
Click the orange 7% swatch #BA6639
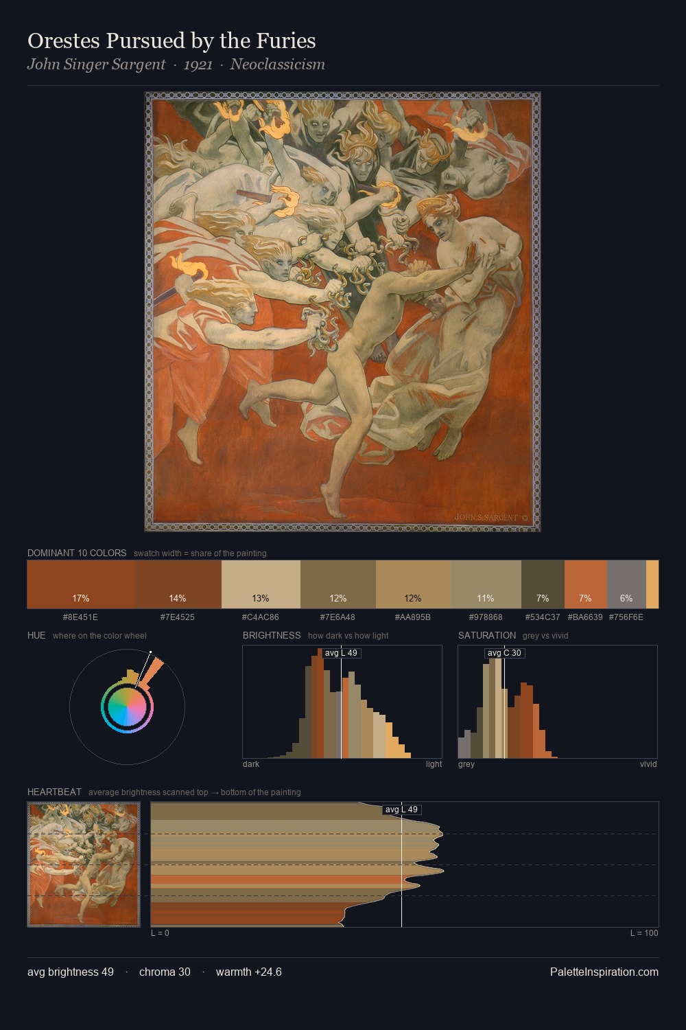point(586,584)
